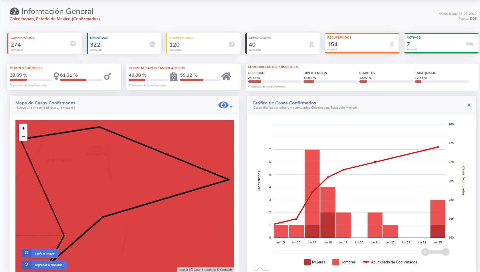
Task: Click the 59.12 % ambulatorios percentage
Action: click(189, 75)
